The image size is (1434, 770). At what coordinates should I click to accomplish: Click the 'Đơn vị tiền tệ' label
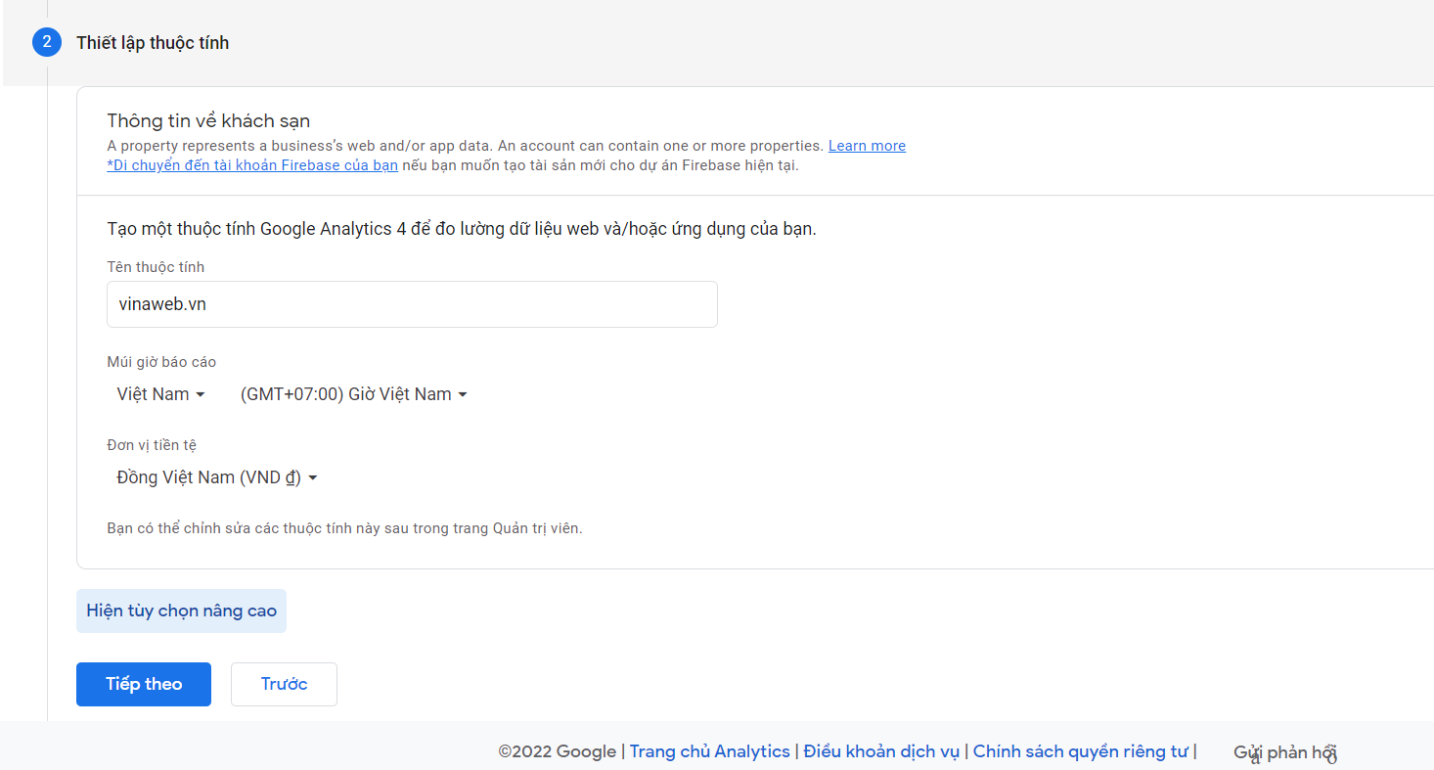(152, 445)
